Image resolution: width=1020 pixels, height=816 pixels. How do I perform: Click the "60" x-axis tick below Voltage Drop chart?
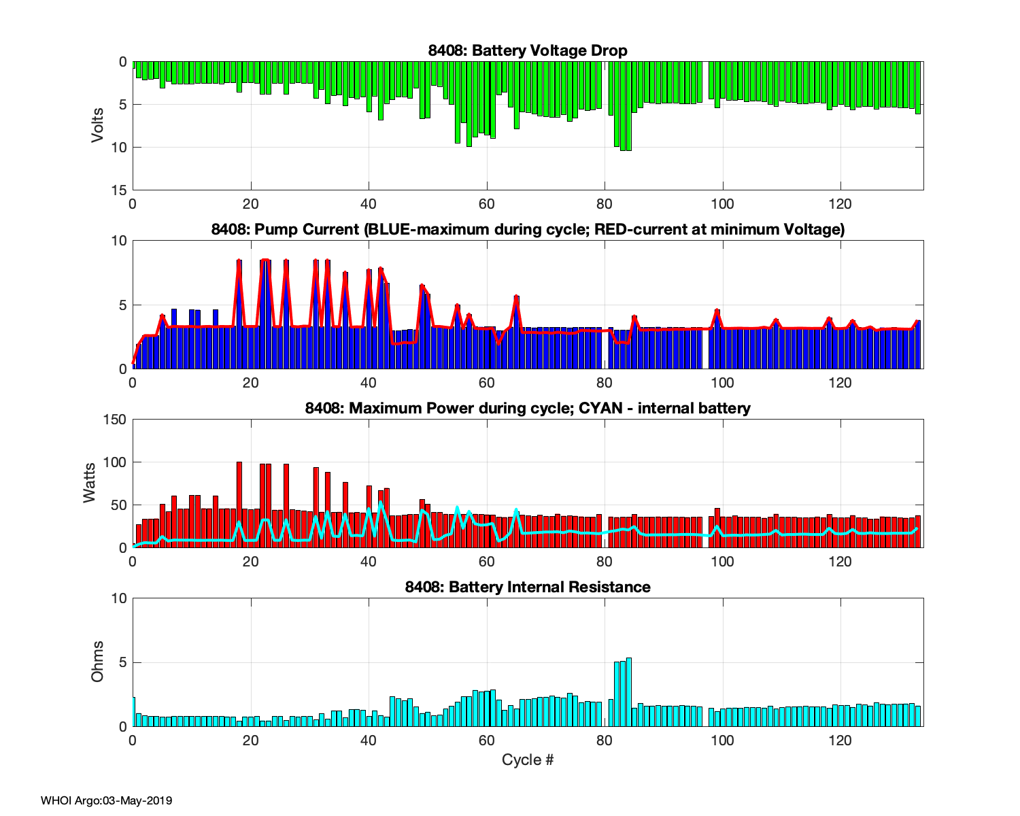click(x=486, y=204)
